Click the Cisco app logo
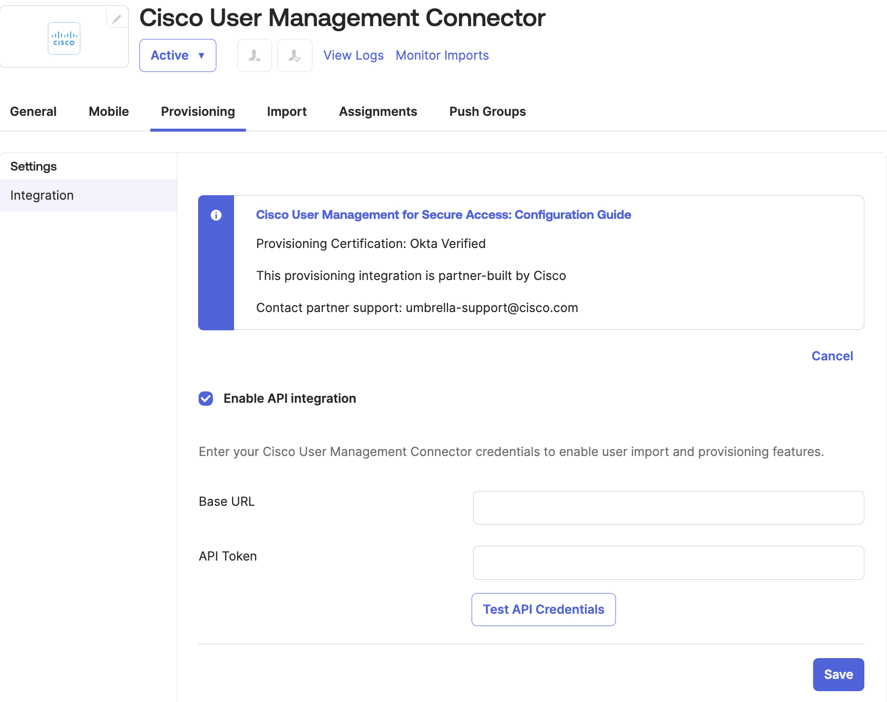887x702 pixels. (64, 38)
